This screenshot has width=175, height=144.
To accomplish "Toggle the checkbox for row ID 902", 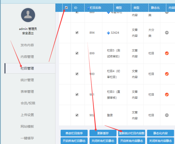I will point(77,115).
